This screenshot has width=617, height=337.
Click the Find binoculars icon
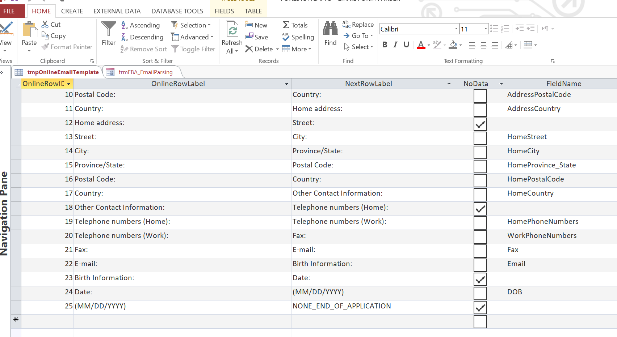pyautogui.click(x=330, y=29)
